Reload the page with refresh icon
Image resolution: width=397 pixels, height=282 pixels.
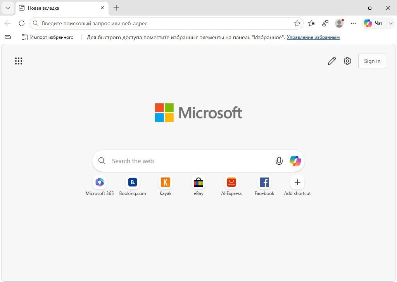click(22, 23)
